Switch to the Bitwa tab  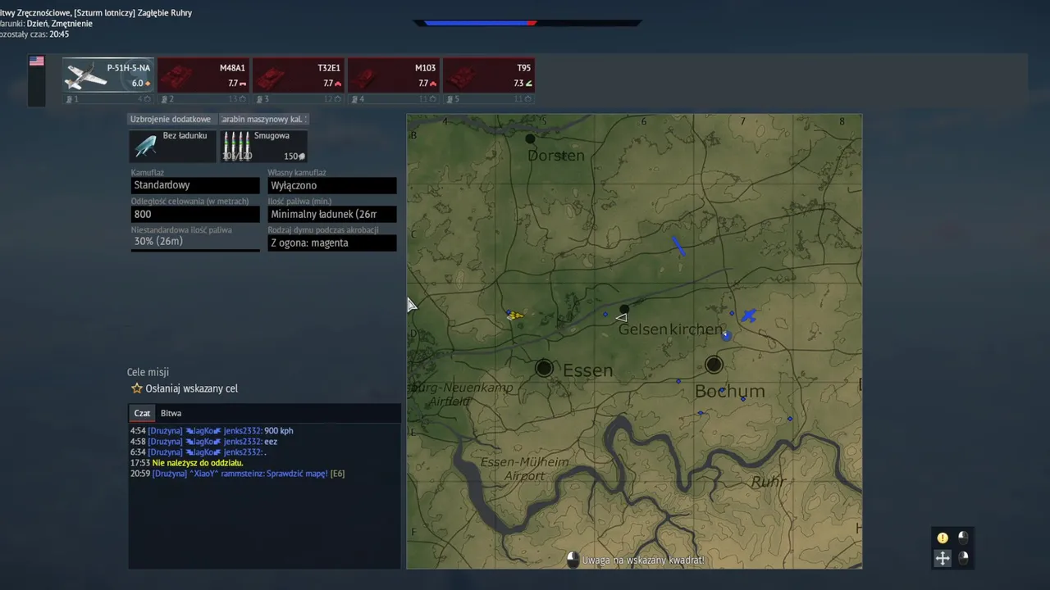[x=171, y=413]
